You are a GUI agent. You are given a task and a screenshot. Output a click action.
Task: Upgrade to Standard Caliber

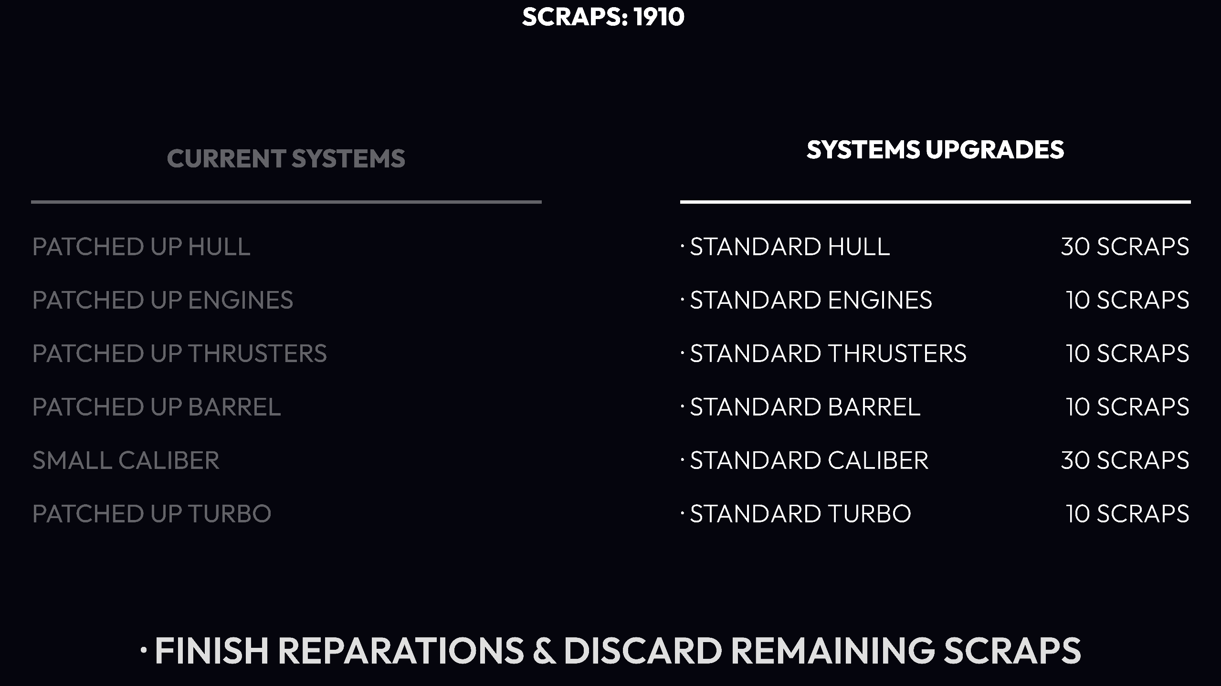(809, 460)
